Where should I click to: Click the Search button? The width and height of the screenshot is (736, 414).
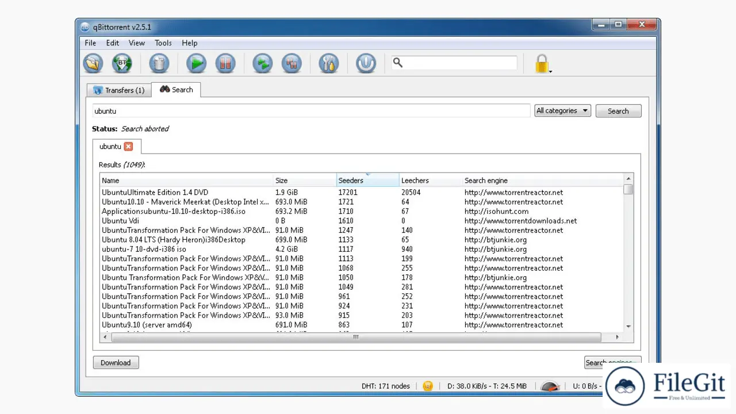pyautogui.click(x=618, y=111)
